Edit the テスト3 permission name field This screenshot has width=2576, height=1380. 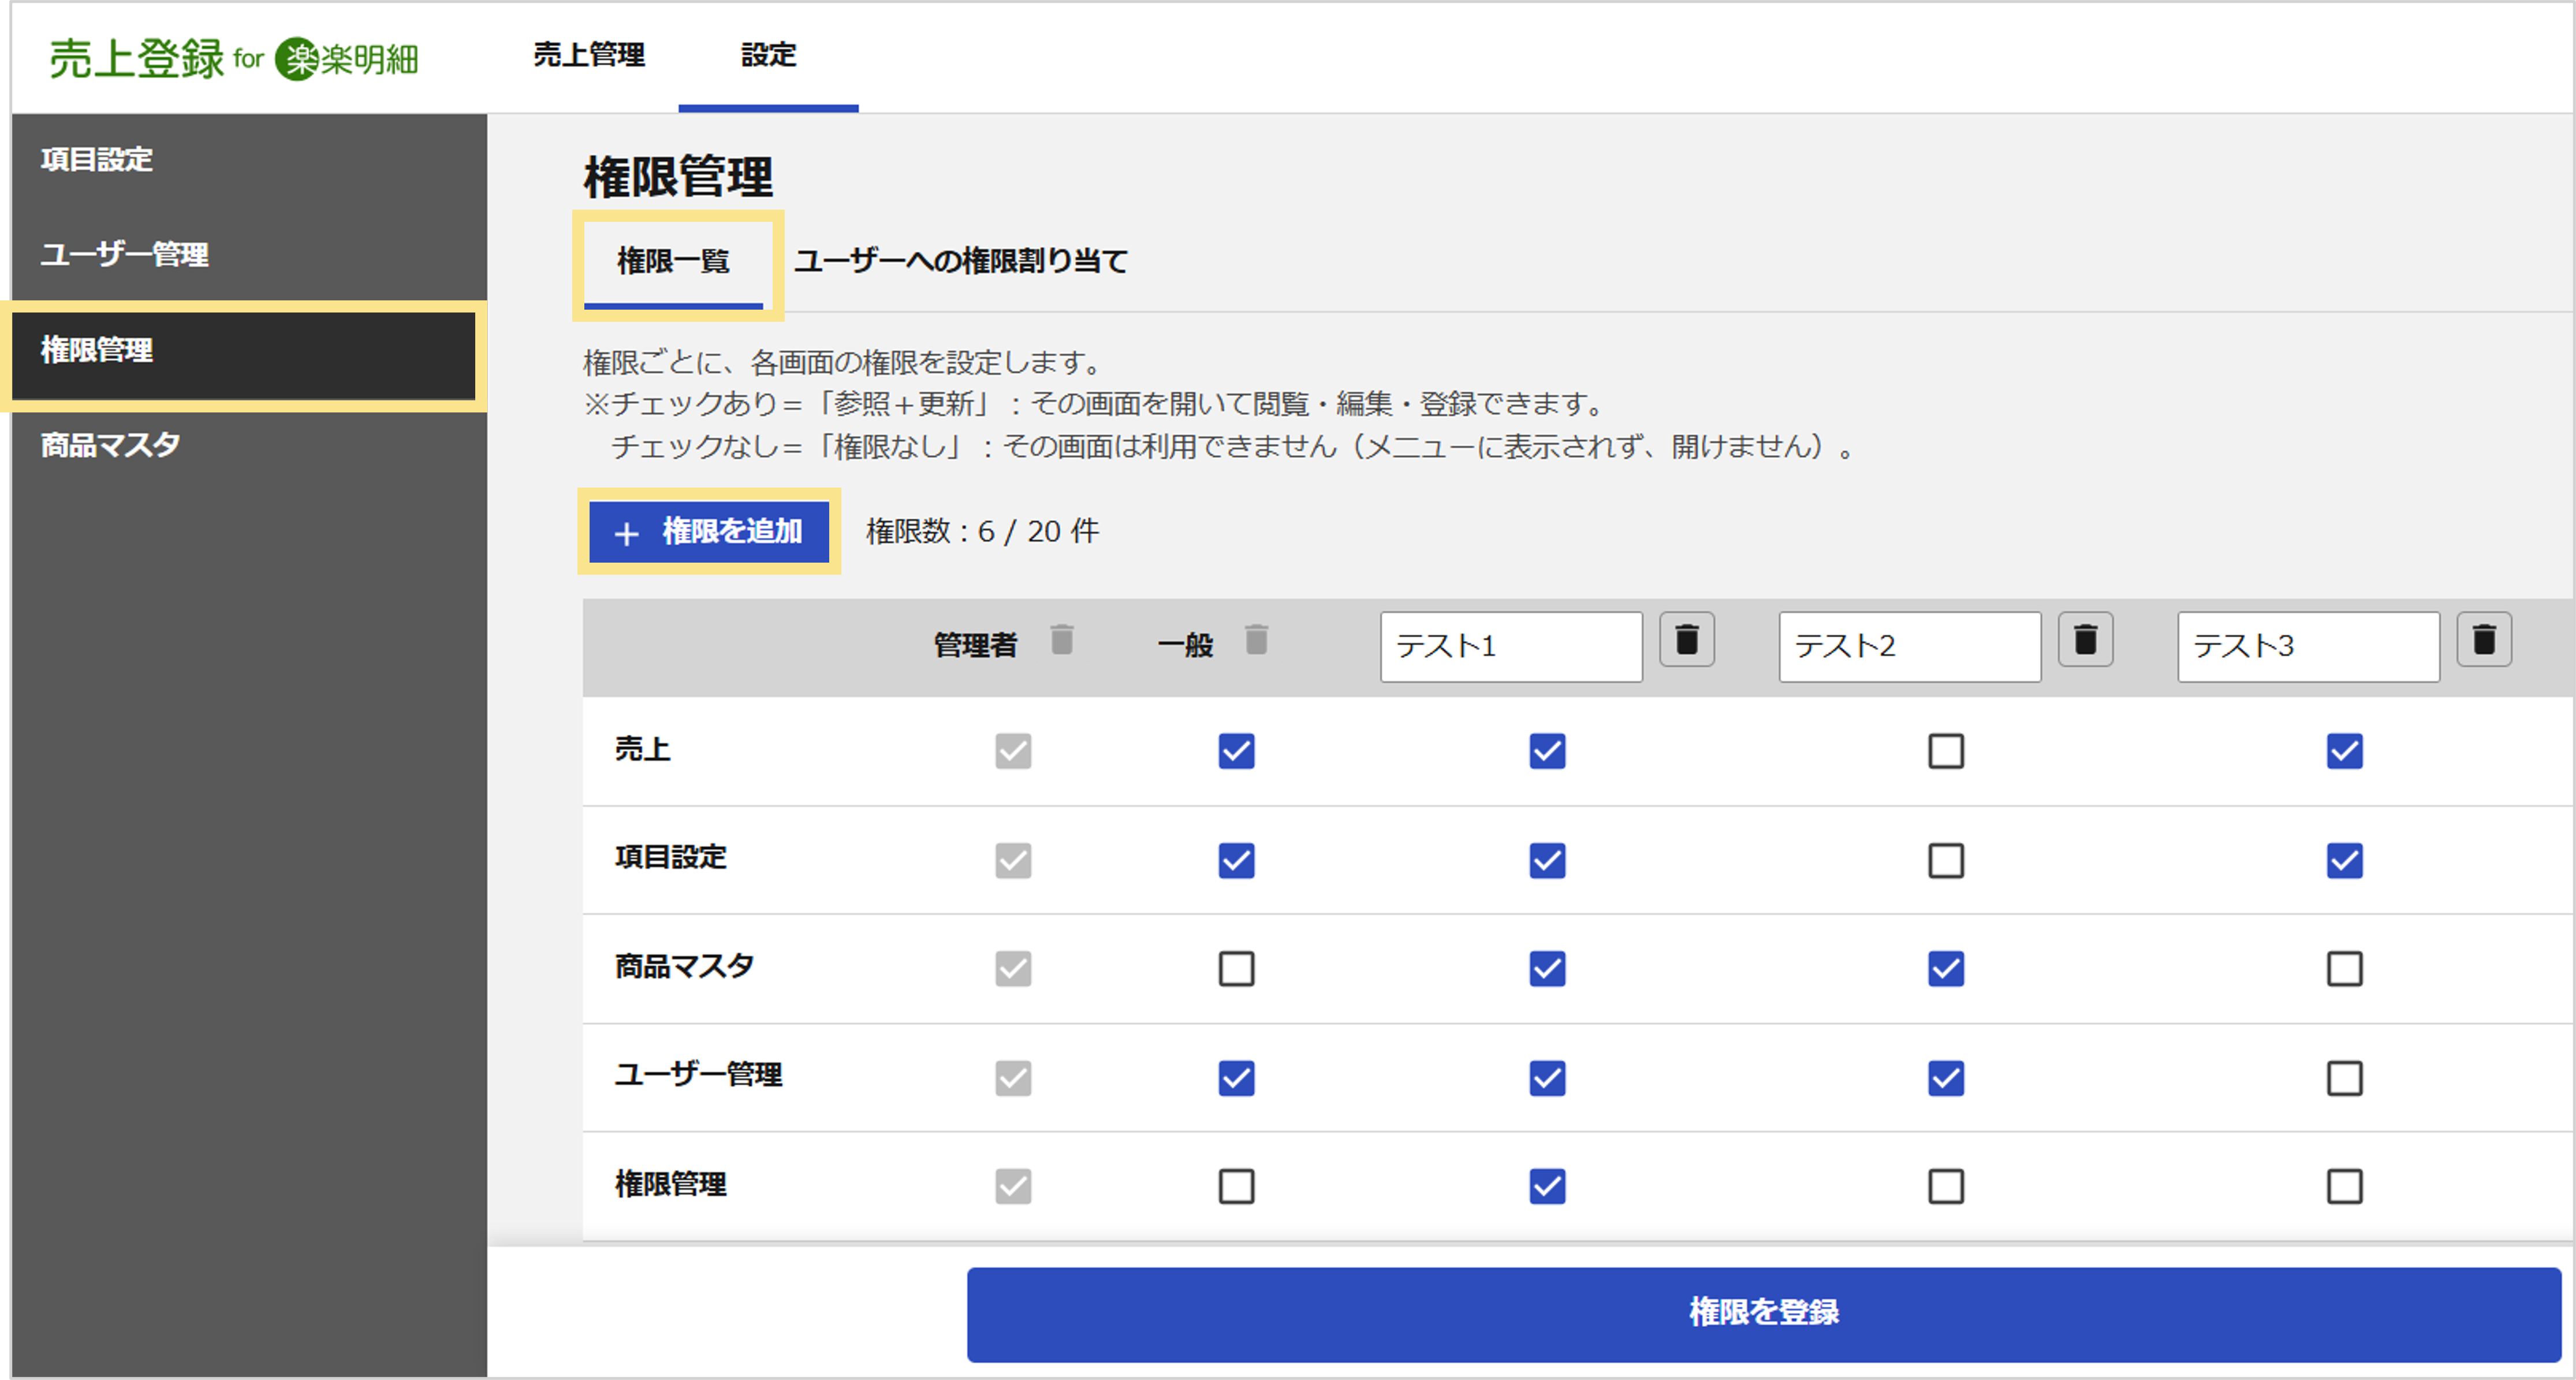pos(2309,647)
